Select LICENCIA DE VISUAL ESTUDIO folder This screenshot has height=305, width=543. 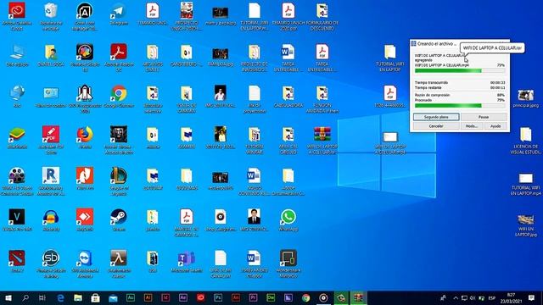click(x=526, y=141)
